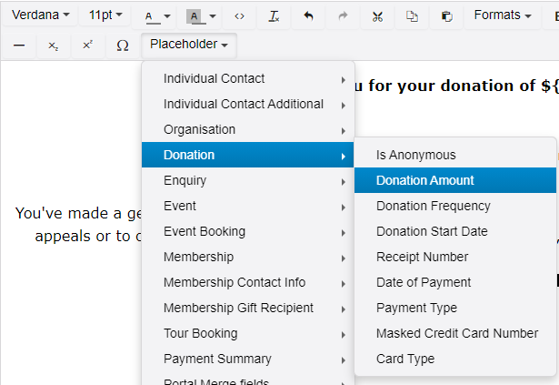The image size is (559, 385).
Task: Apply subscript formatting
Action: click(x=53, y=45)
